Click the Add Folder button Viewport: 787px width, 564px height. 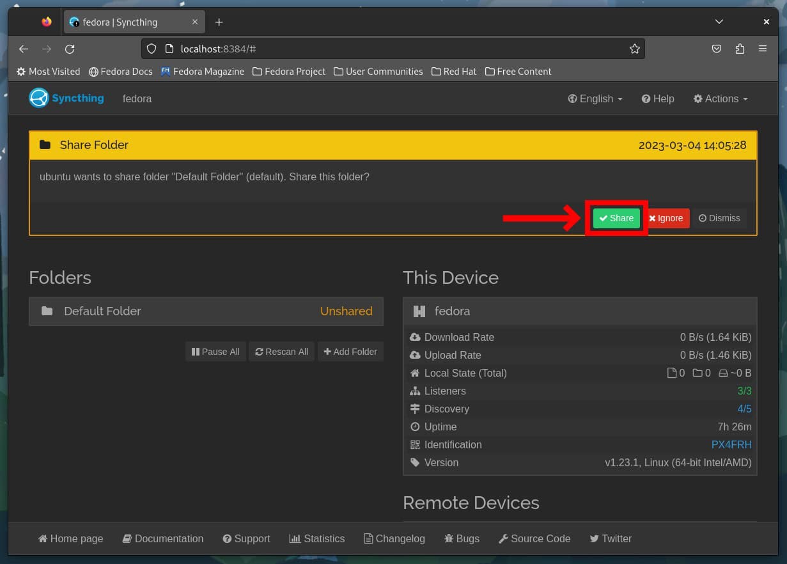(350, 352)
